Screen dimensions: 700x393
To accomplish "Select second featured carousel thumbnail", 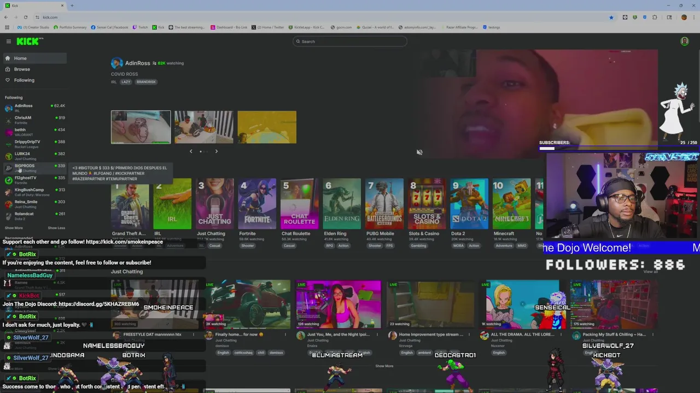I will point(204,127).
